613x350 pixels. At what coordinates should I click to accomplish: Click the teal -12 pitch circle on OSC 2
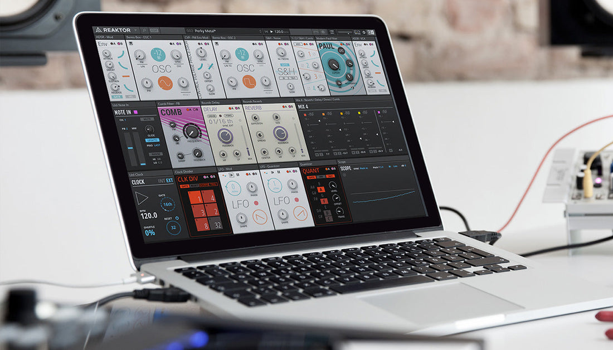pos(242,54)
